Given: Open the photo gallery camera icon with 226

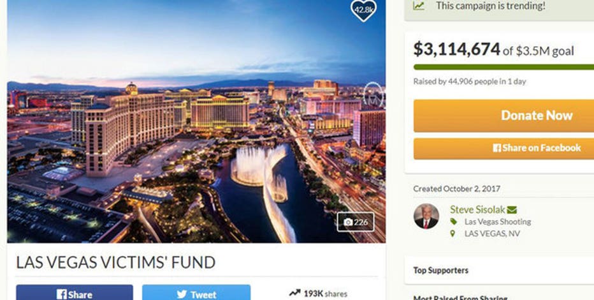Looking at the screenshot, I should [x=348, y=222].
